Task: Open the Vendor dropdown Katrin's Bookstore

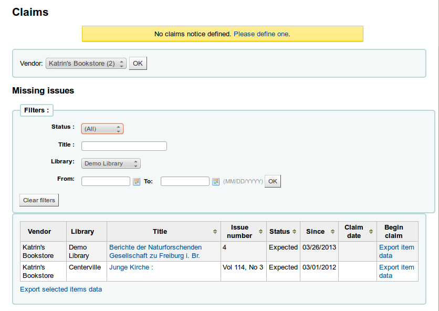Action: [x=86, y=64]
